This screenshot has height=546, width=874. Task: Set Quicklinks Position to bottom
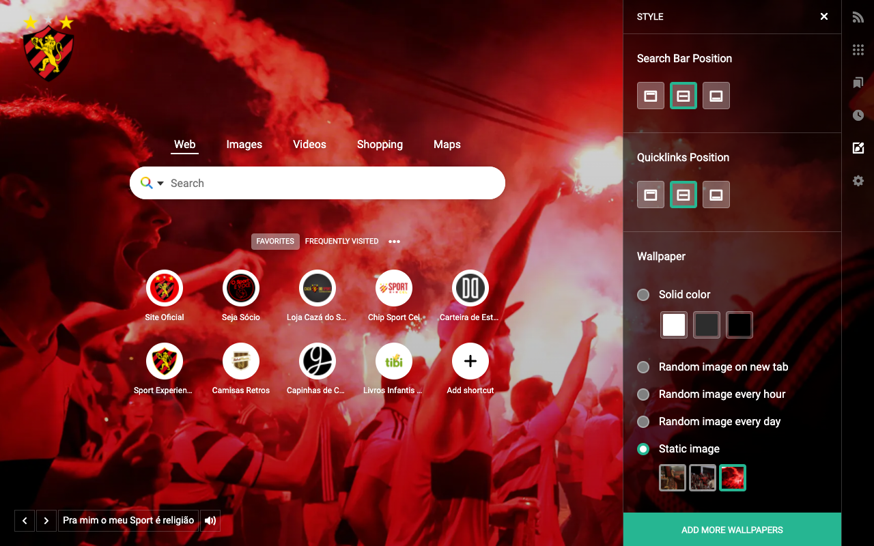coord(716,195)
